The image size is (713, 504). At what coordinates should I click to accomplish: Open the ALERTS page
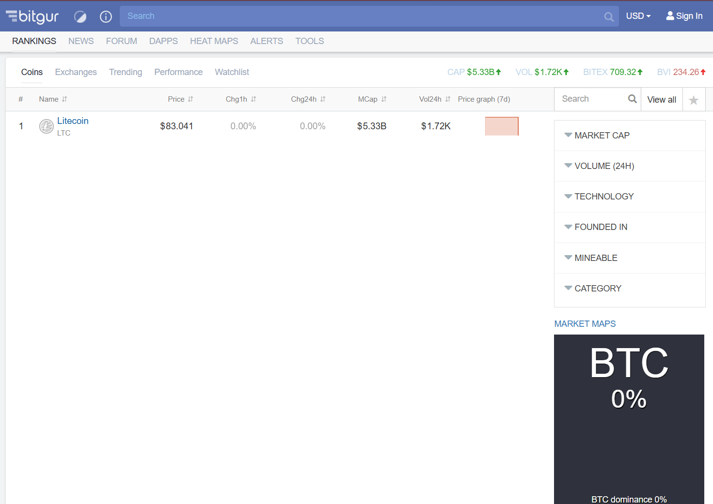click(x=267, y=41)
